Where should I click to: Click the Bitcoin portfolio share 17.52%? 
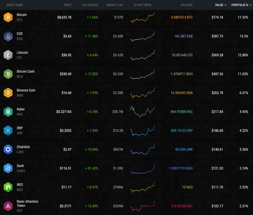coord(243,17)
